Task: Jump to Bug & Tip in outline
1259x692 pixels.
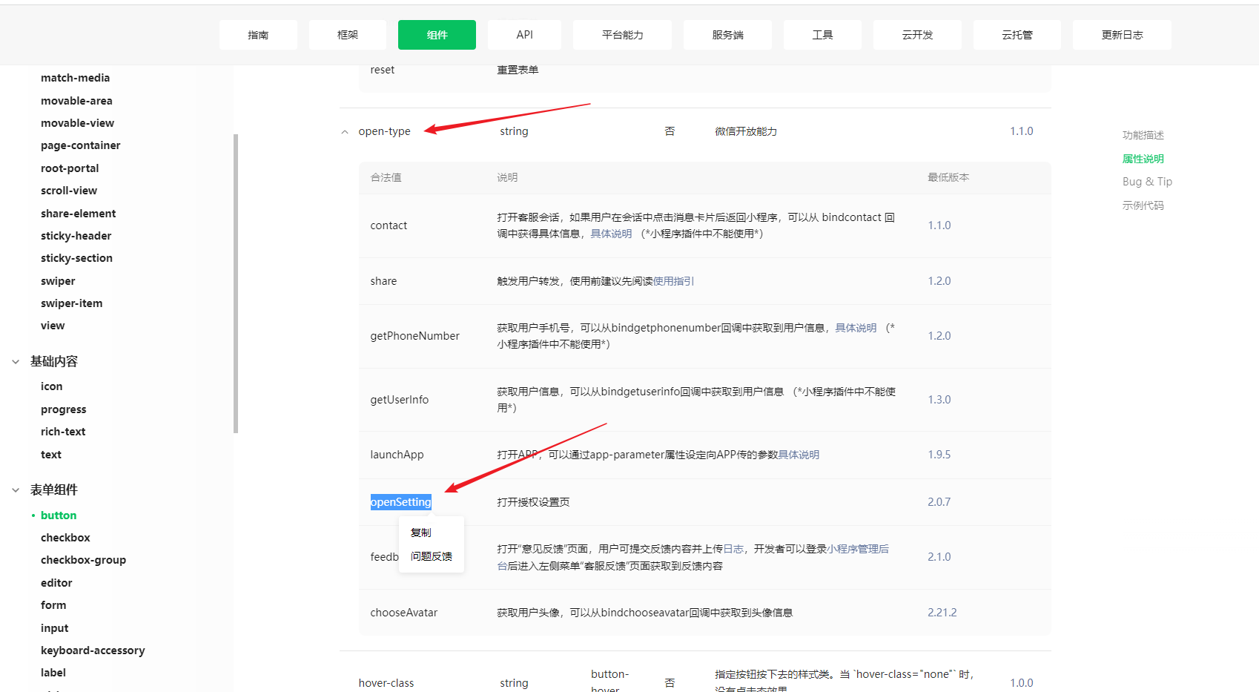Action: click(x=1147, y=182)
